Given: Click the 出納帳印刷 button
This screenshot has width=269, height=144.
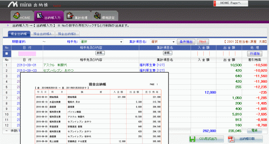Looking at the screenshot, I should 245,139.
